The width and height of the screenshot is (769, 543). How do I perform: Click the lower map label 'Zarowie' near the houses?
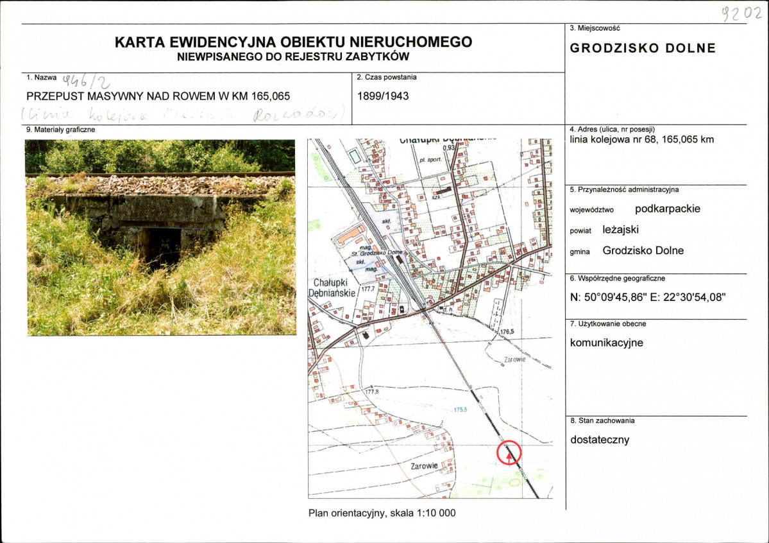point(424,466)
